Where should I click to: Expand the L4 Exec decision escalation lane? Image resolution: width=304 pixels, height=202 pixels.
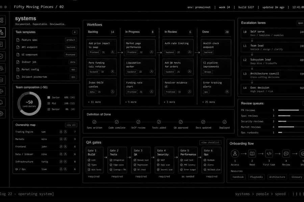(x=272, y=89)
